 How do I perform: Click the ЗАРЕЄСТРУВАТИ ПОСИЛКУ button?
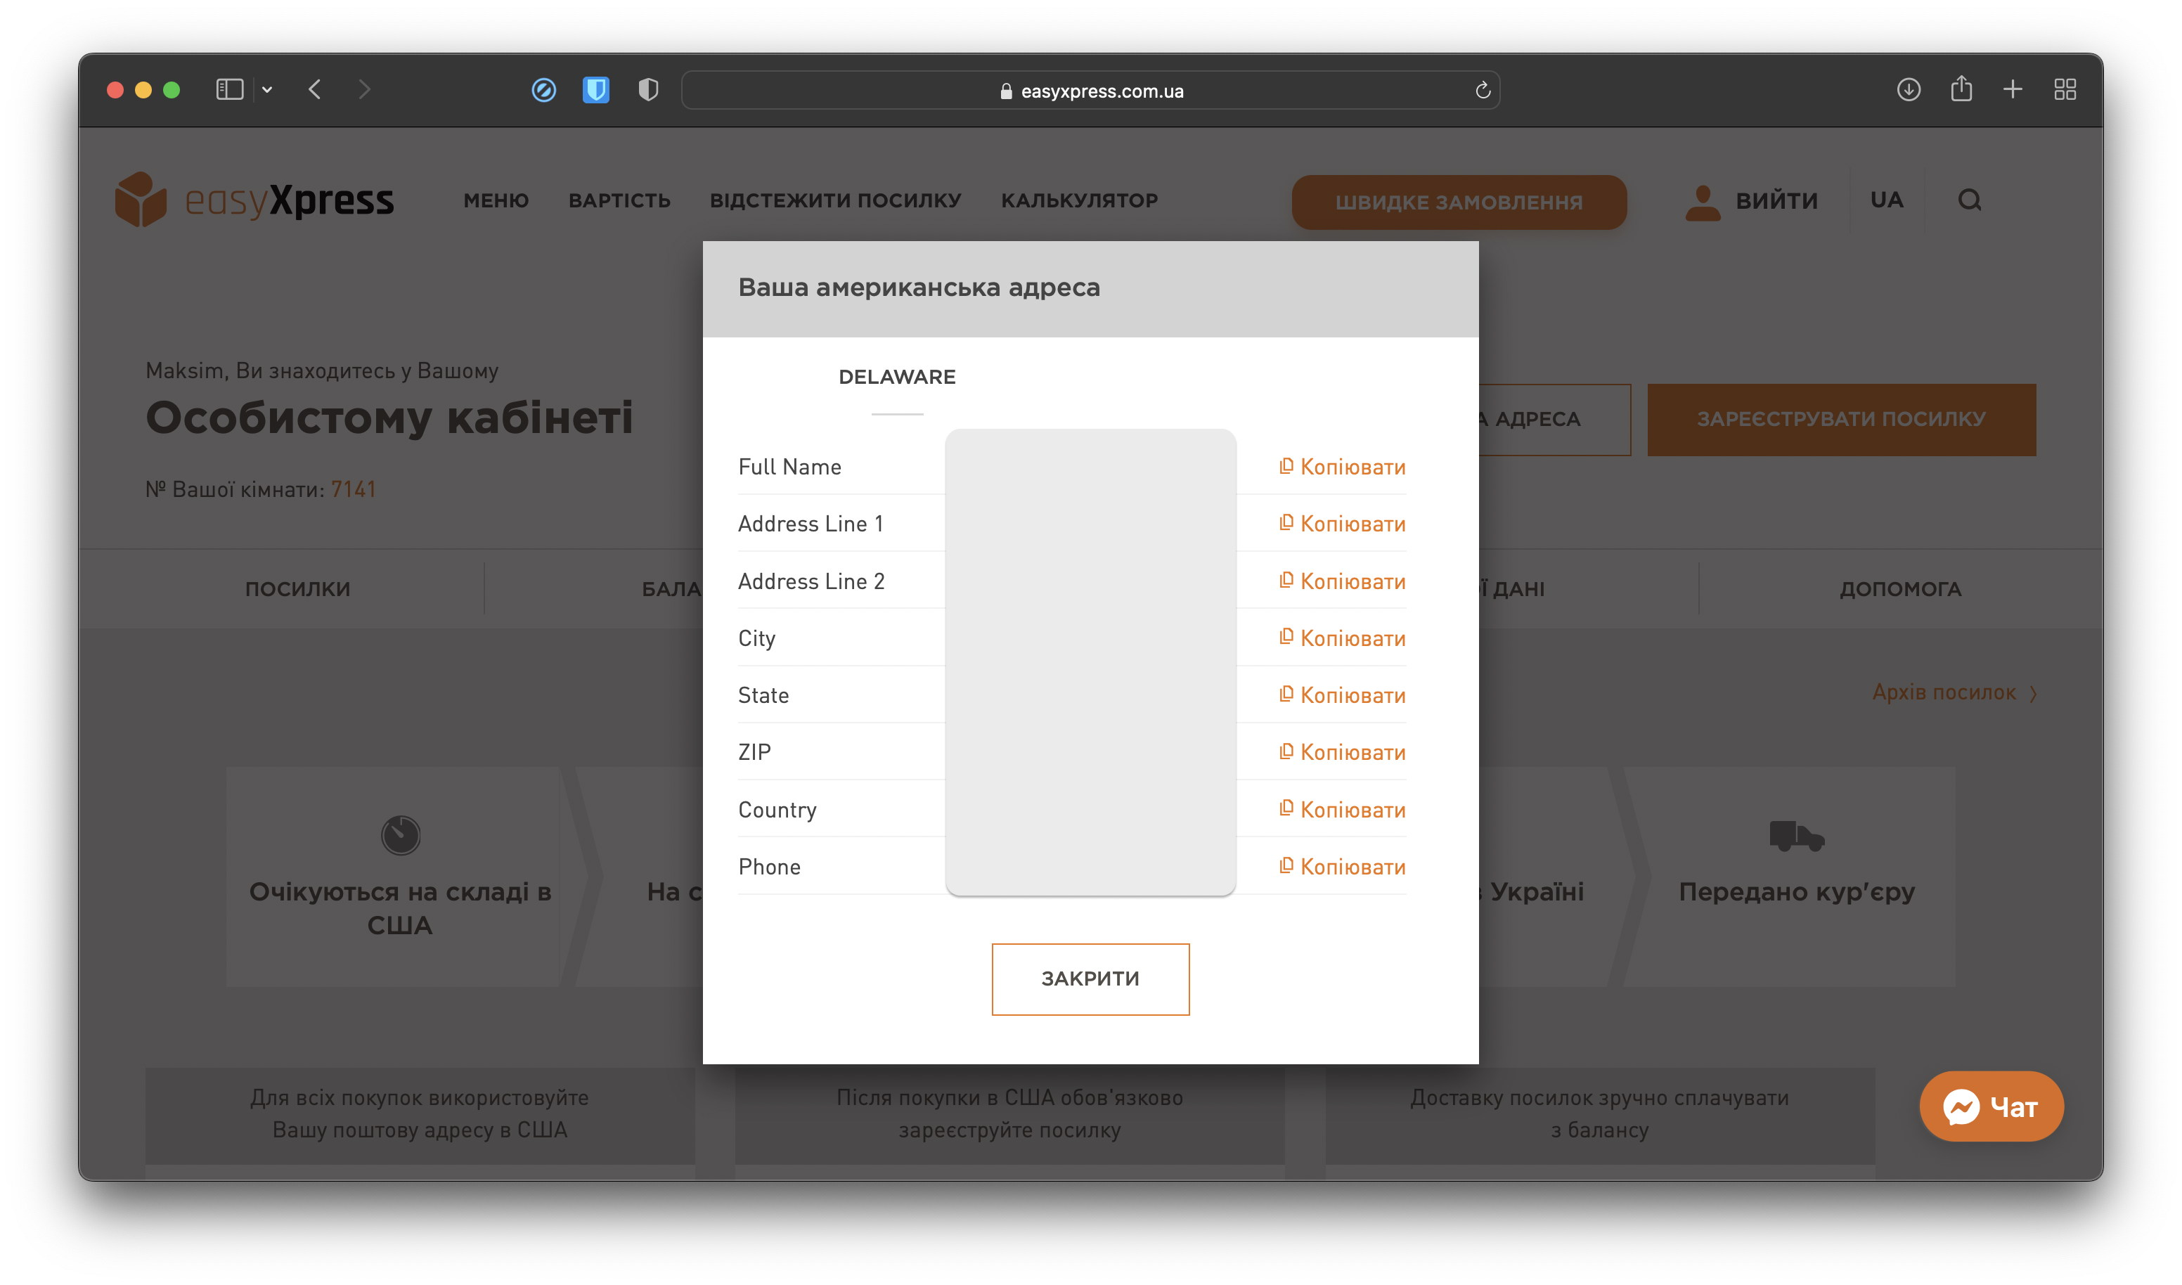point(1842,419)
